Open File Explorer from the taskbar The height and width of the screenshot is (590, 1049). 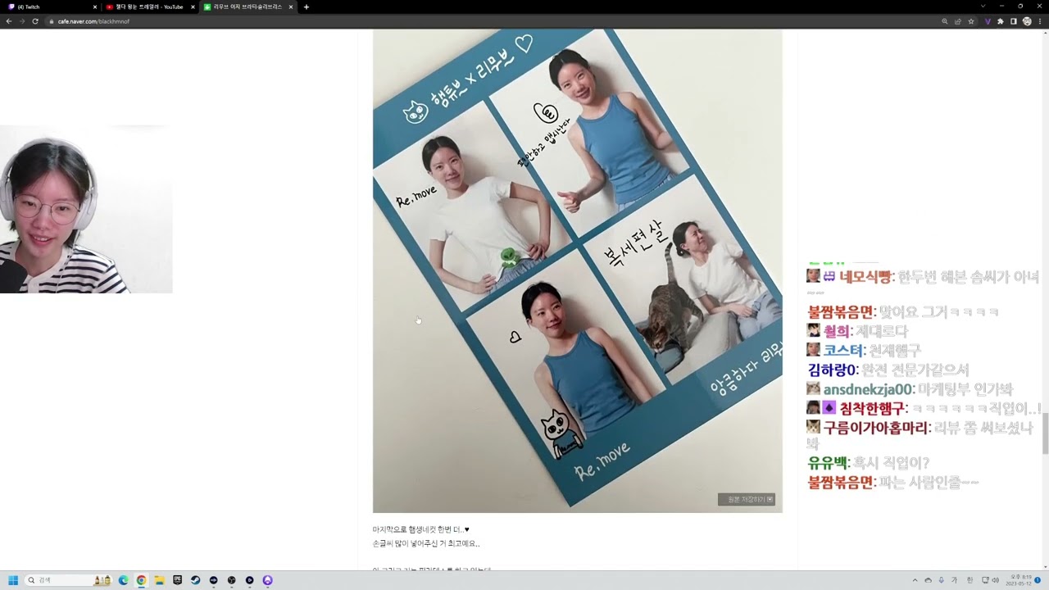[159, 580]
